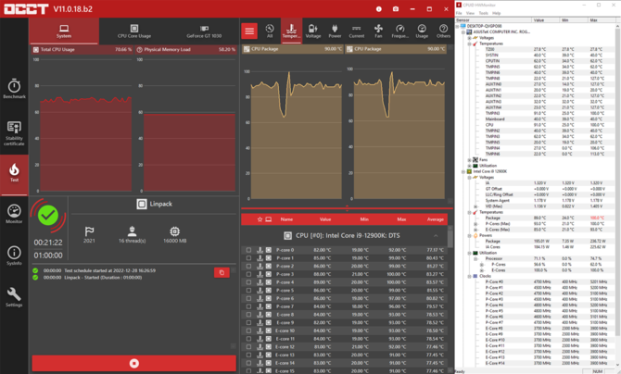
Task: Sort sensor table by Value column
Action: pos(325,219)
